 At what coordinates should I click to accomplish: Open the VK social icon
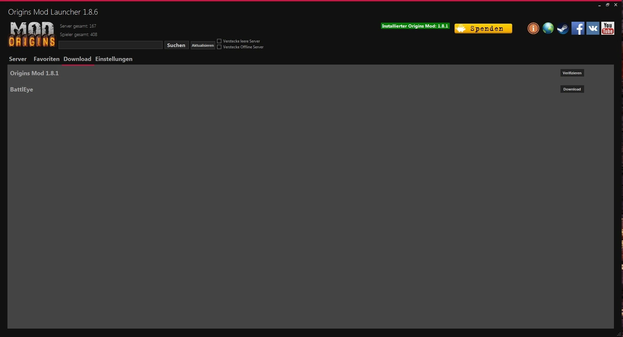tap(593, 28)
